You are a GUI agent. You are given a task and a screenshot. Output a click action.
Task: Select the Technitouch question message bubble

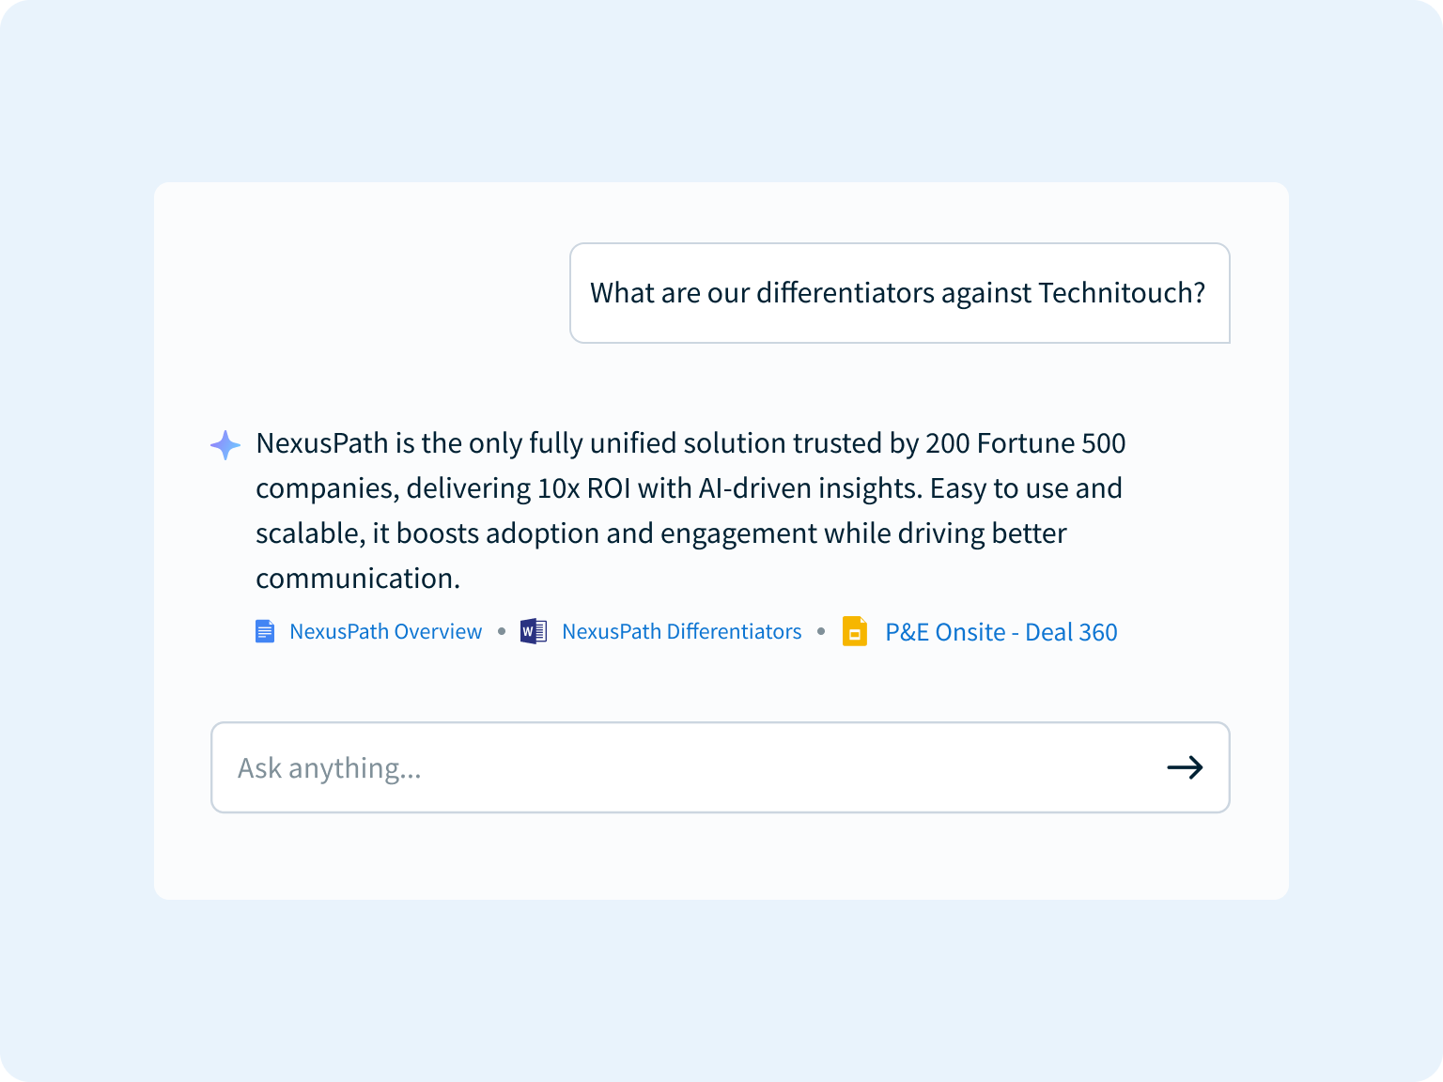click(900, 293)
